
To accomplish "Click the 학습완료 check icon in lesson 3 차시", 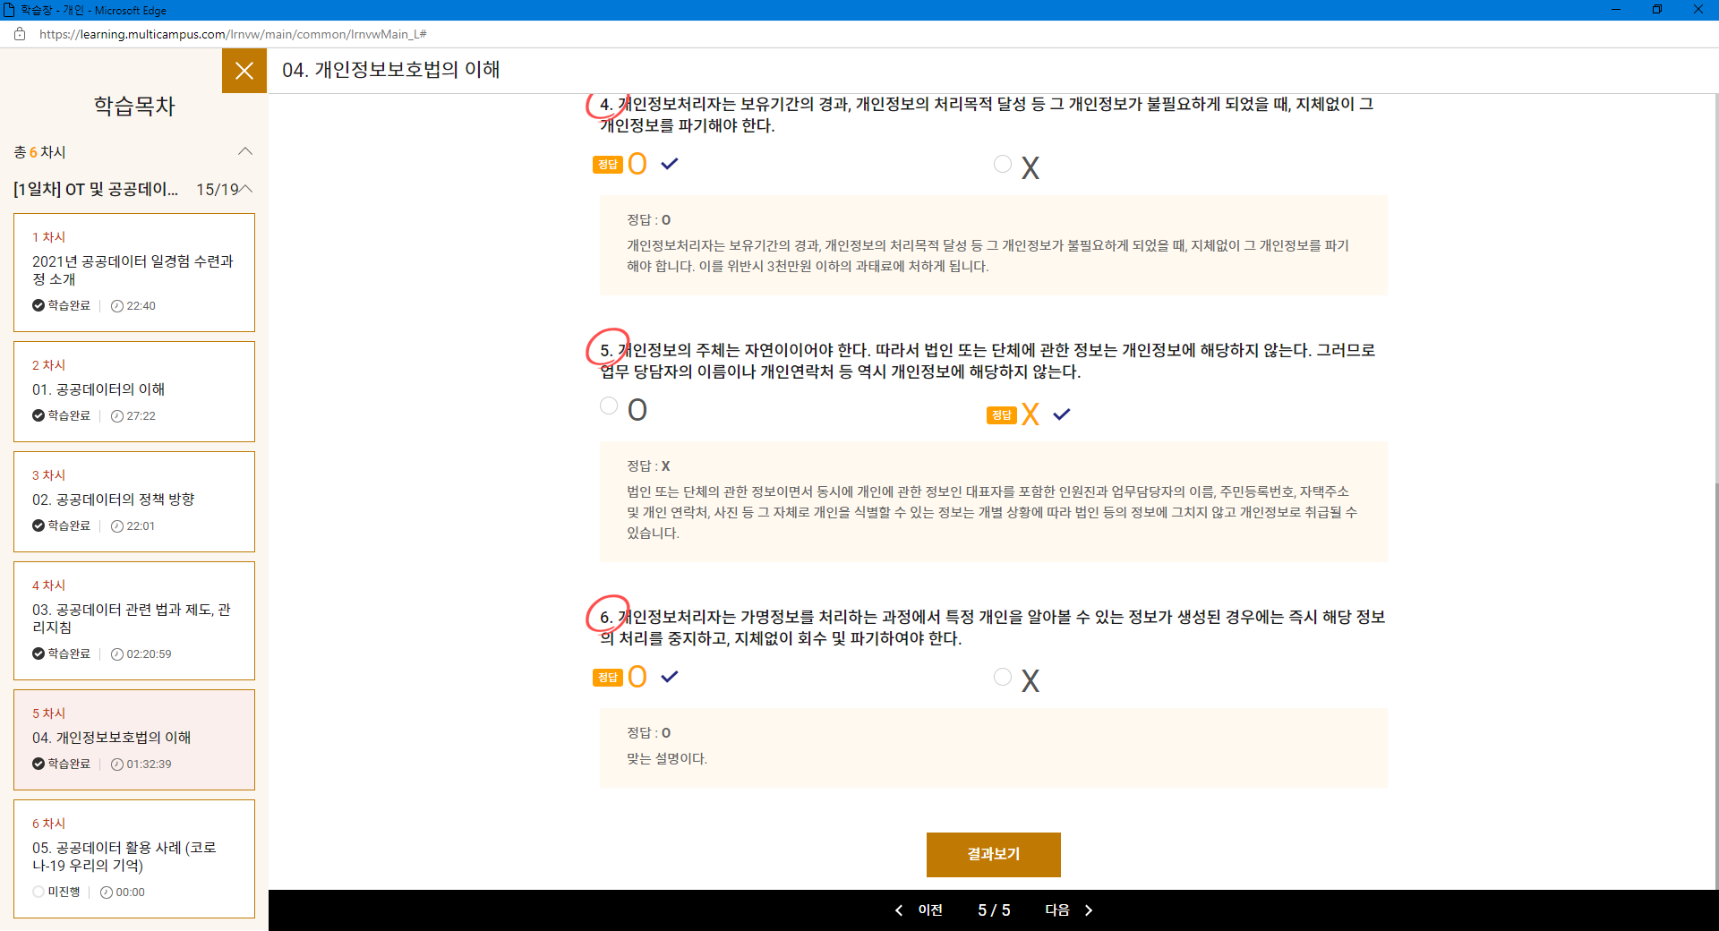I will [38, 525].
